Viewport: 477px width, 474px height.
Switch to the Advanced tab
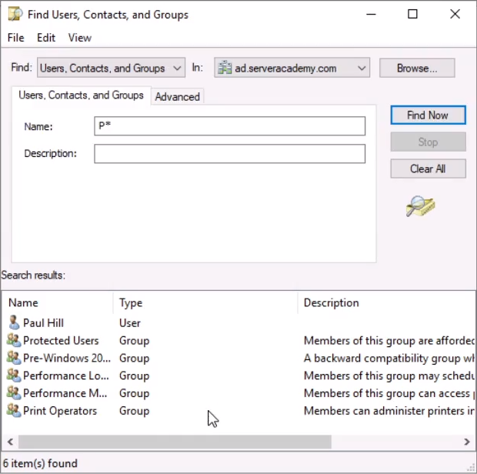pos(177,97)
